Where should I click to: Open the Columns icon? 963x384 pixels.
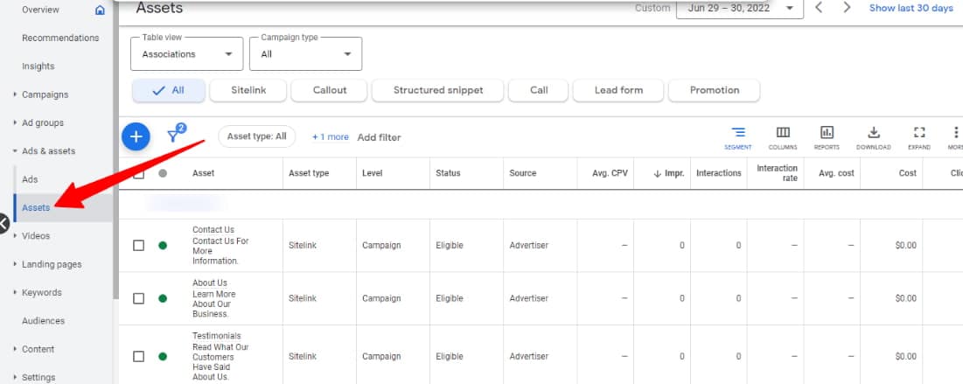pyautogui.click(x=783, y=136)
